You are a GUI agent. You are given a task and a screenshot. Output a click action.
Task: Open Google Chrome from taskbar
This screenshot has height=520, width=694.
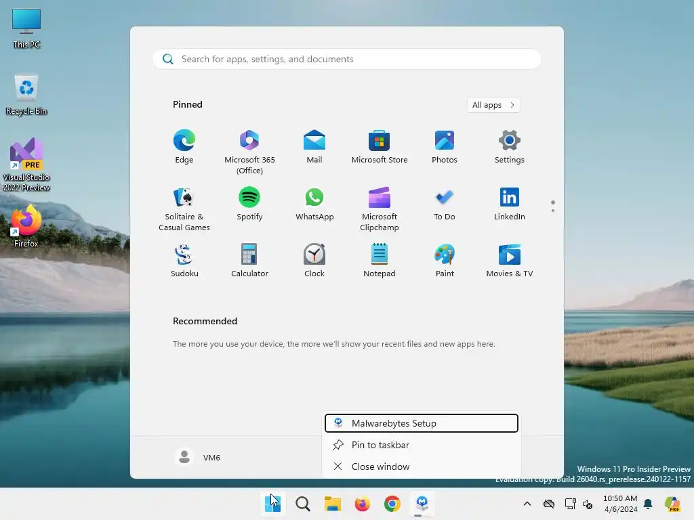(x=392, y=504)
